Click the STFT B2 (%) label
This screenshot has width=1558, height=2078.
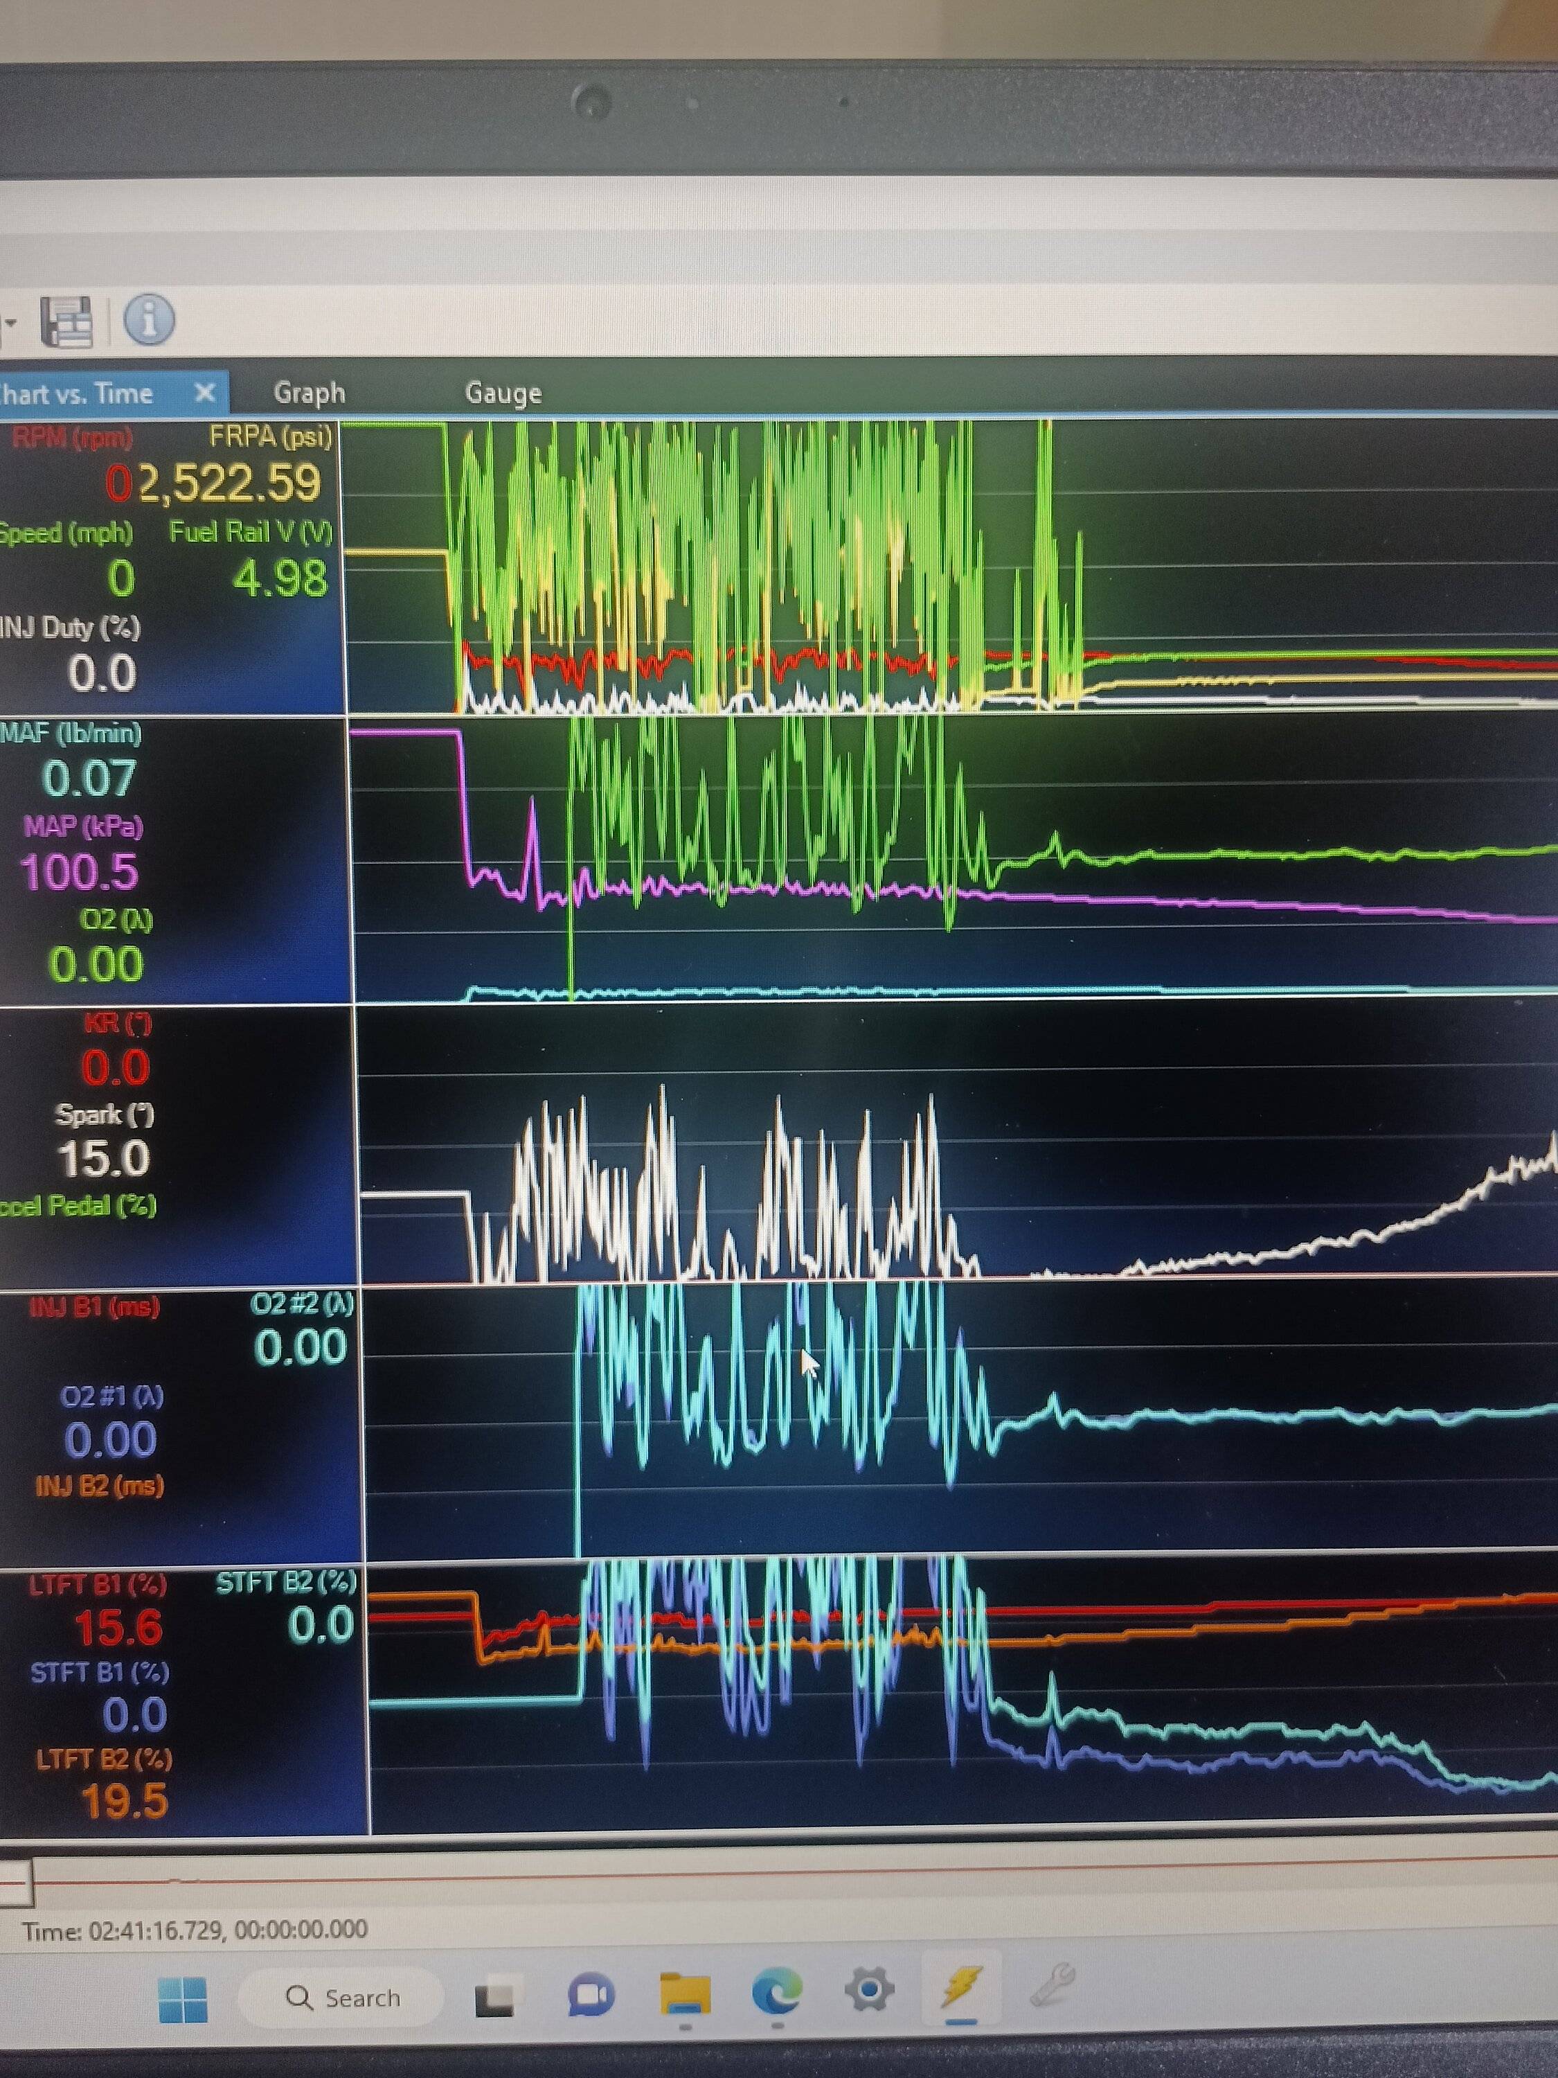pyautogui.click(x=287, y=1583)
